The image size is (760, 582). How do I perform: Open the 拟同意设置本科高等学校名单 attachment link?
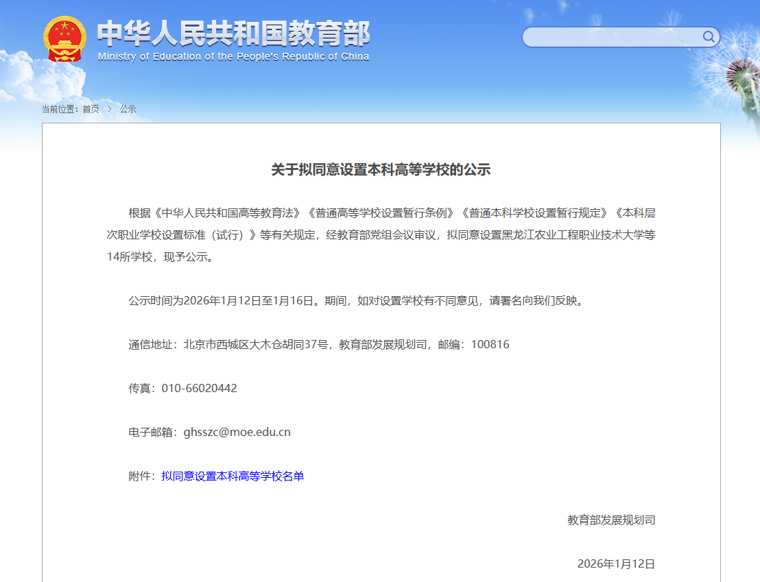click(233, 476)
